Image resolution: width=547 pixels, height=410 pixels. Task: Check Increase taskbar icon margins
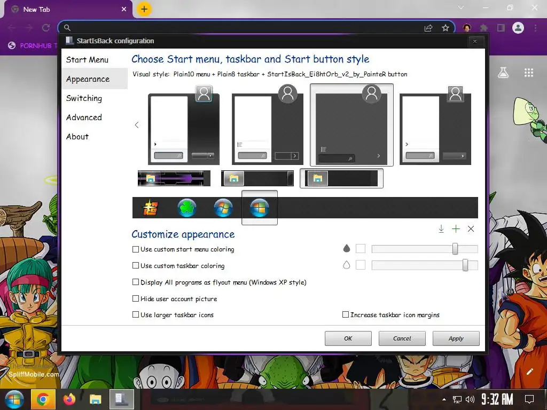pos(346,314)
